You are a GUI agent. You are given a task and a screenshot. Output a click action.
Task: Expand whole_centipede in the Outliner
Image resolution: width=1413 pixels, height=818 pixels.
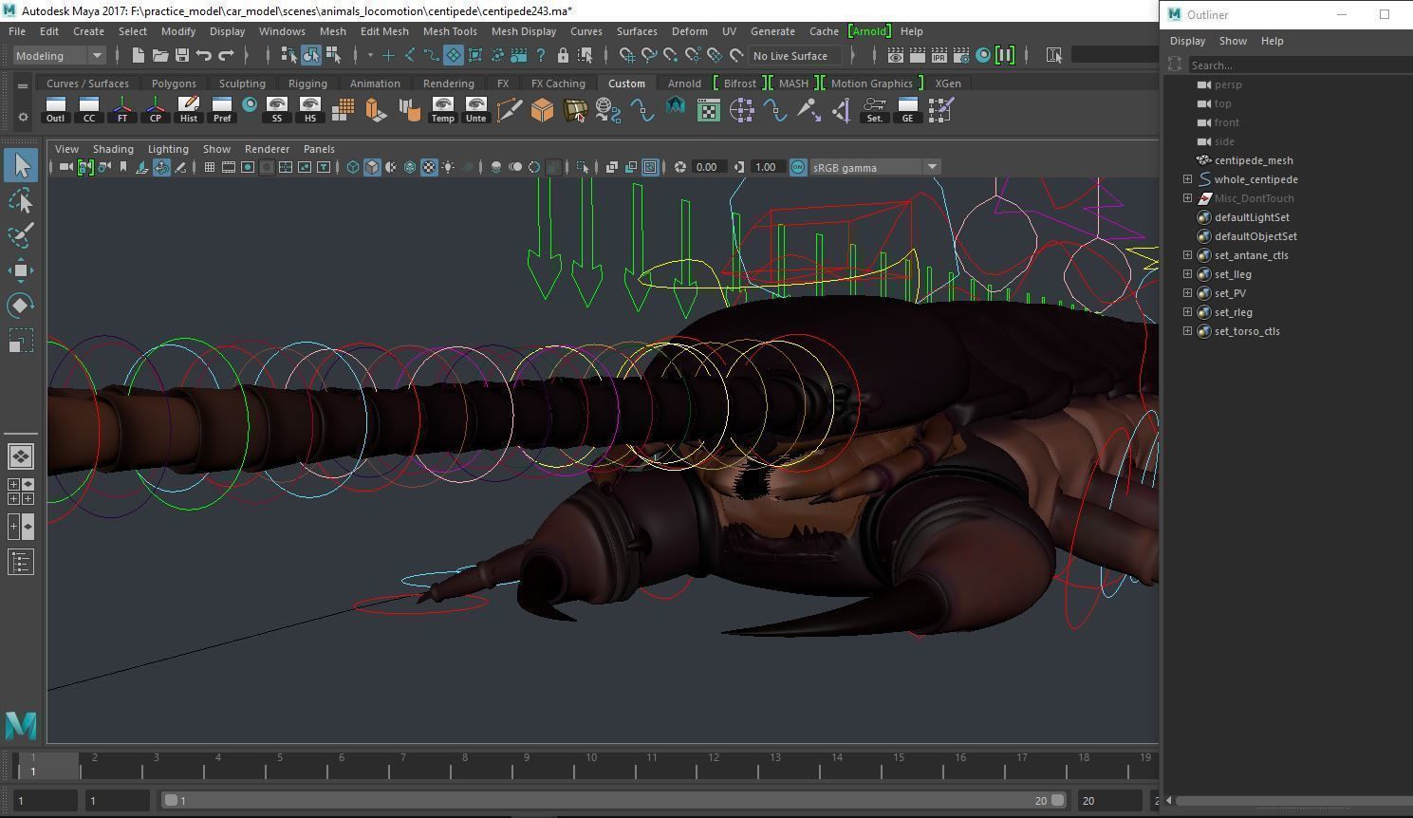1187,179
